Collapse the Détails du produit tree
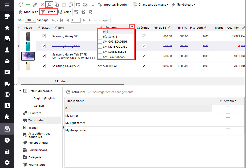246x168 pixels. [x=20, y=91]
